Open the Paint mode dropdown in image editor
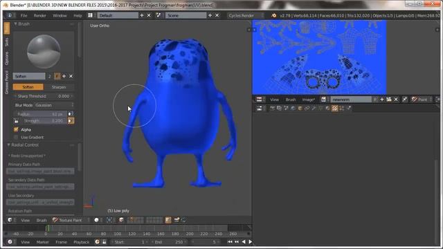Viewport: 443px width, 249px height. 422,100
